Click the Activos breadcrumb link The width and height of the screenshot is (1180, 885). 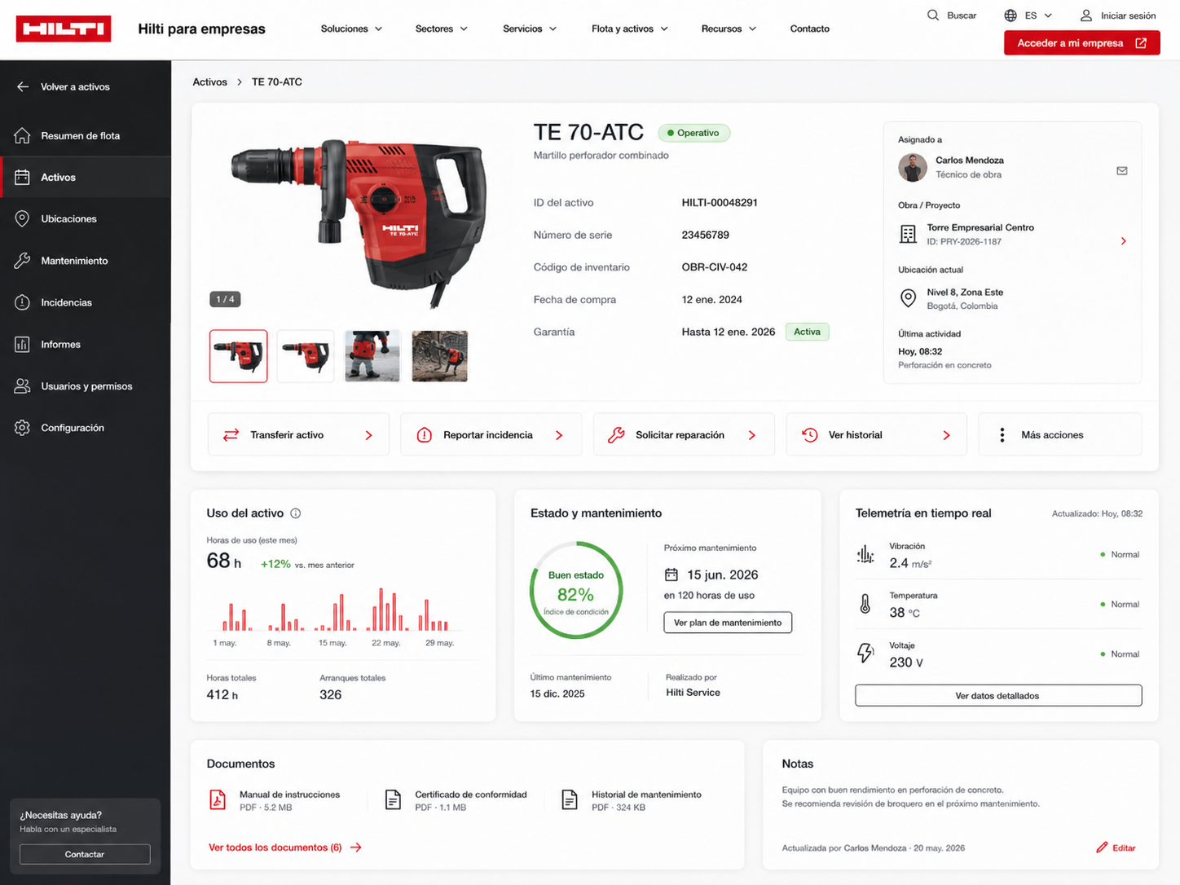click(209, 81)
